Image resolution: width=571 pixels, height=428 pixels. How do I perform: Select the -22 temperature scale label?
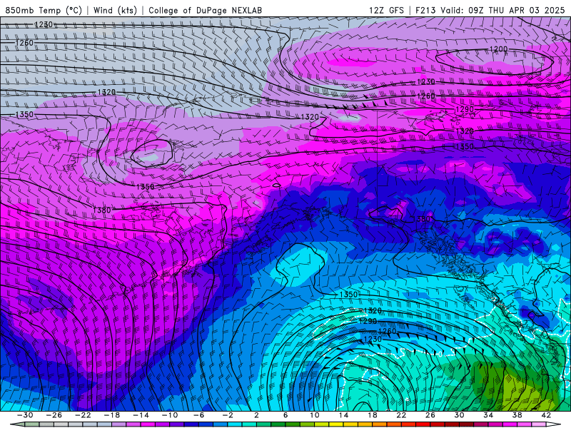(x=83, y=415)
